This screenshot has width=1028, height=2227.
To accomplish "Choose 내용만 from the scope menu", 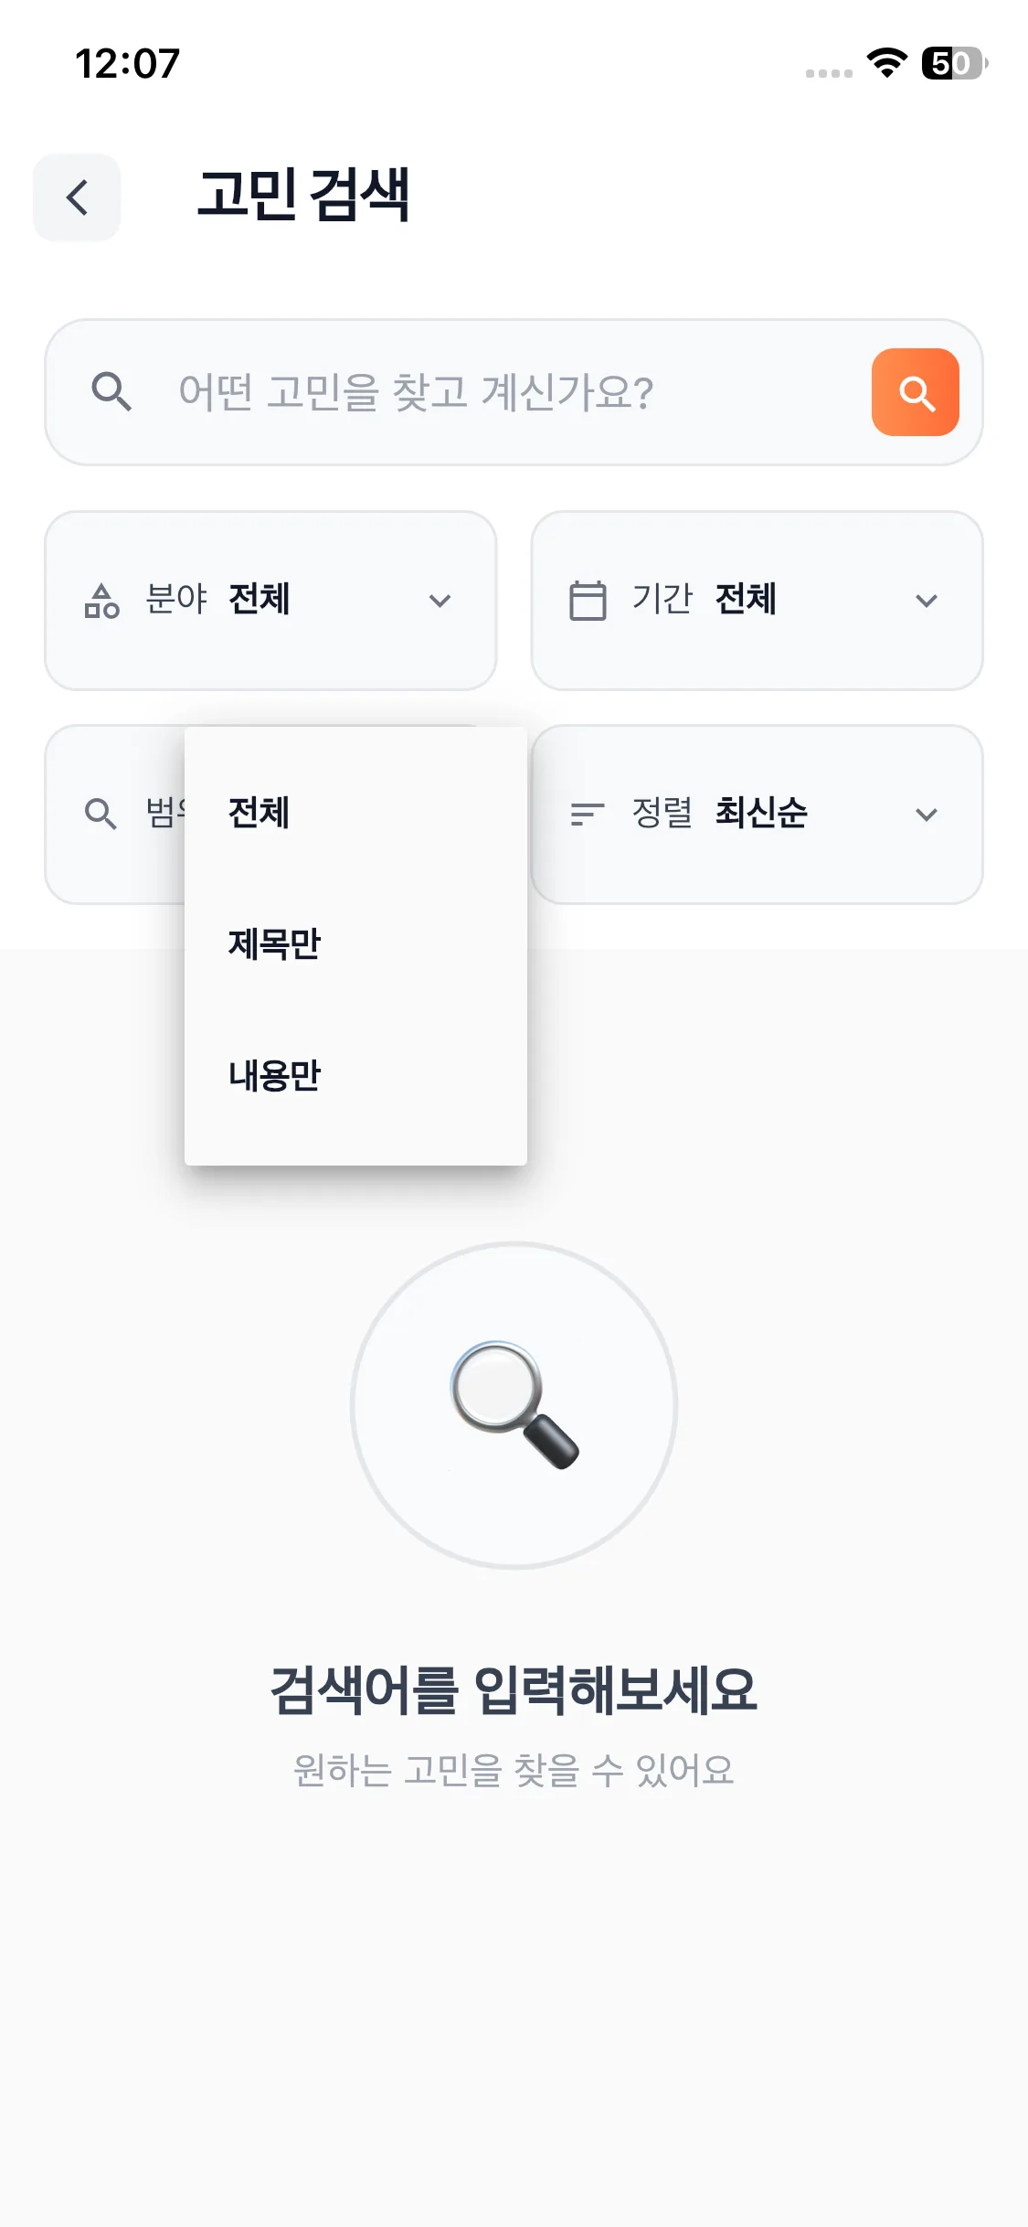I will [274, 1075].
